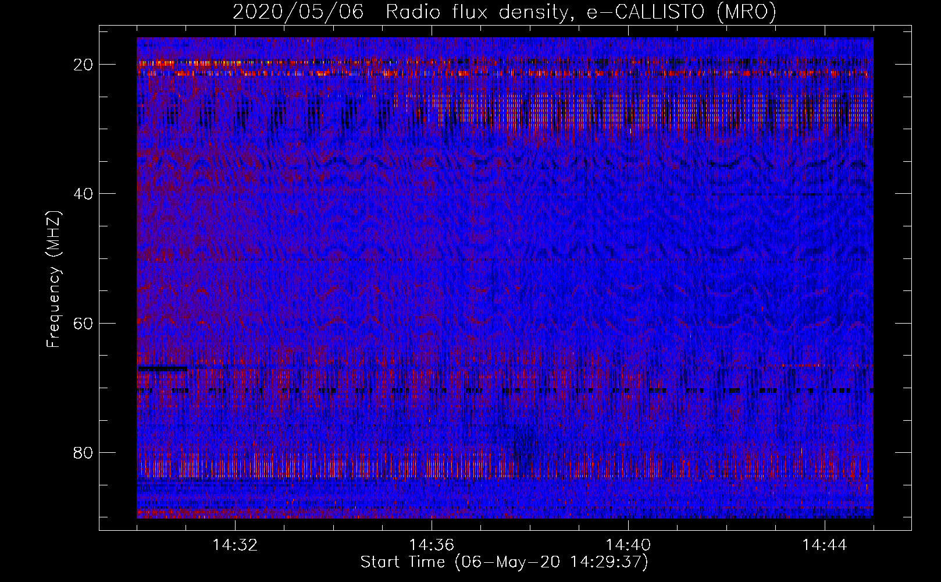Click the 'Frequency (MHZ)' axis label
The image size is (941, 582).
[53, 279]
